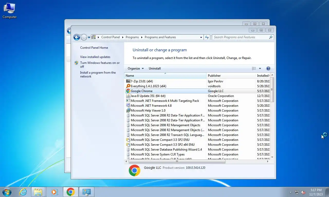Expand the arrow after Programs breadcrumb

[142, 37]
